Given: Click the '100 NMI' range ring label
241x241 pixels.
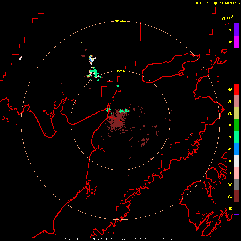Looking at the screenshot, I should pos(120,21).
